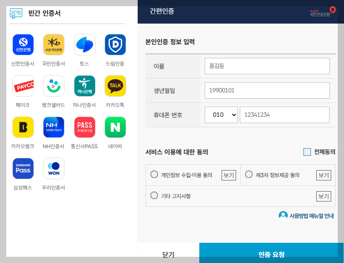Click the 뱅크샐러드 text label
This screenshot has height=263, width=344.
pos(53,105)
